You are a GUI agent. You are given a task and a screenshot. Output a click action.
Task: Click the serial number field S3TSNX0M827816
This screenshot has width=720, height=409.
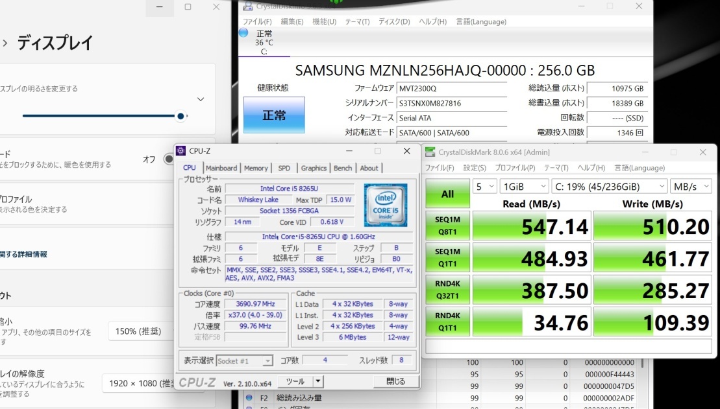tap(452, 103)
